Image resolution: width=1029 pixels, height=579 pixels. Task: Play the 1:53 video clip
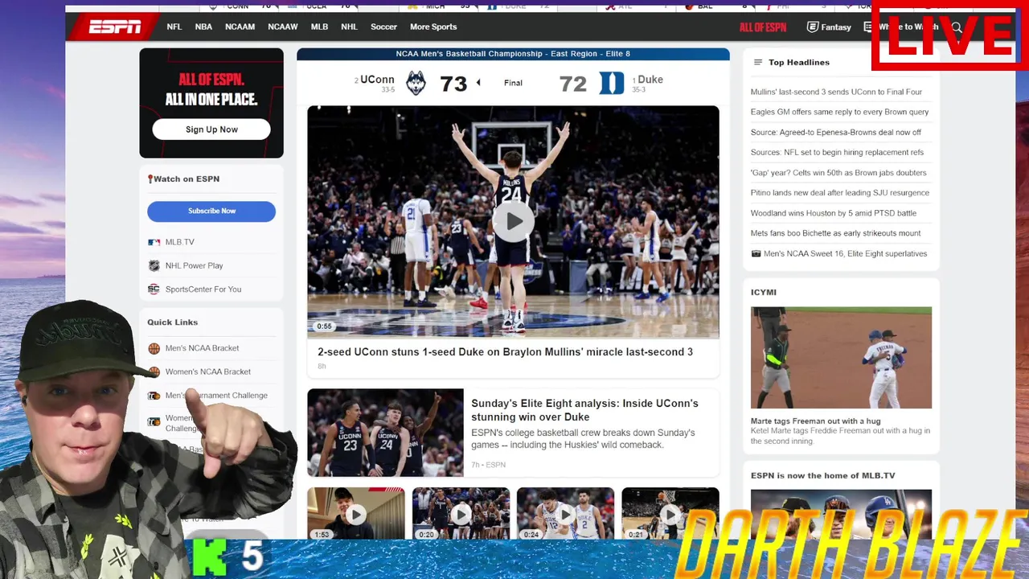pos(355,513)
